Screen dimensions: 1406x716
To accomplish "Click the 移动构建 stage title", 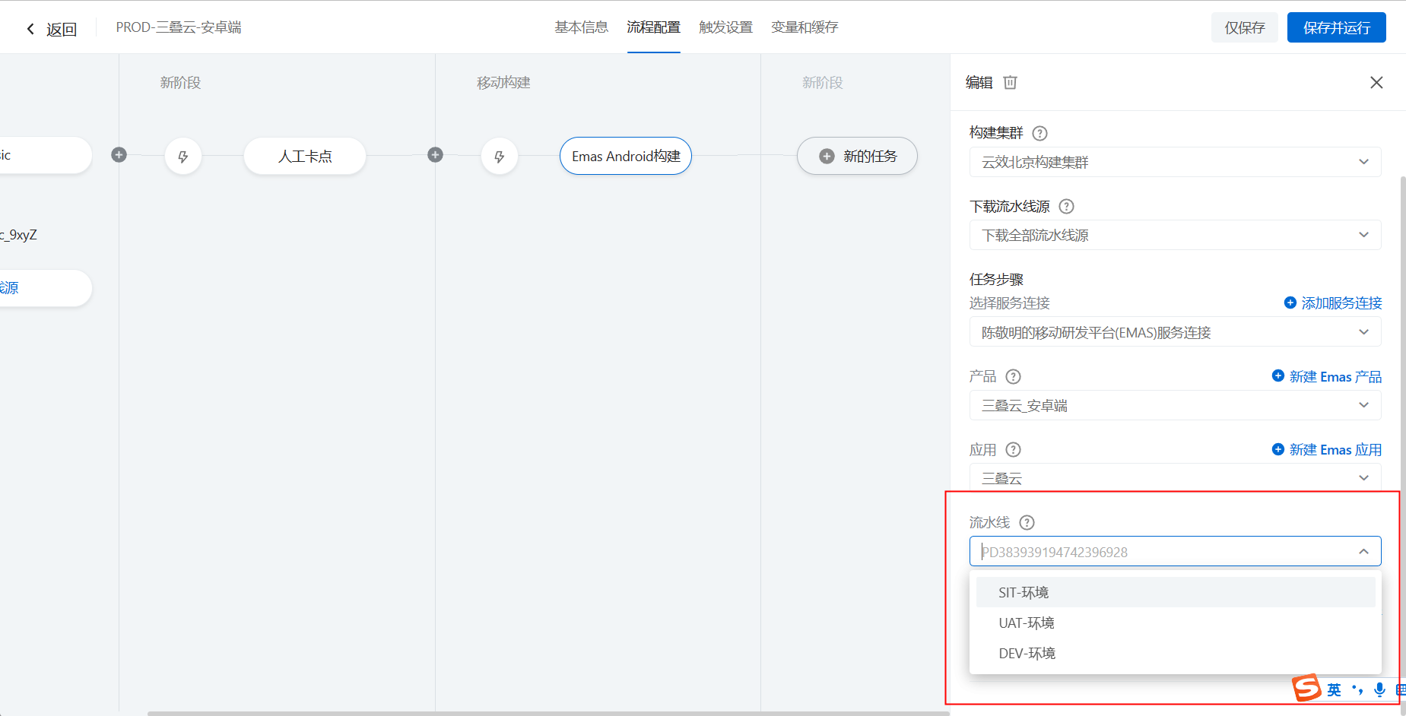I will click(x=503, y=82).
